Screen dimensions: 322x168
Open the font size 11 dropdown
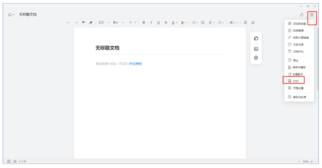pyautogui.click(x=133, y=22)
